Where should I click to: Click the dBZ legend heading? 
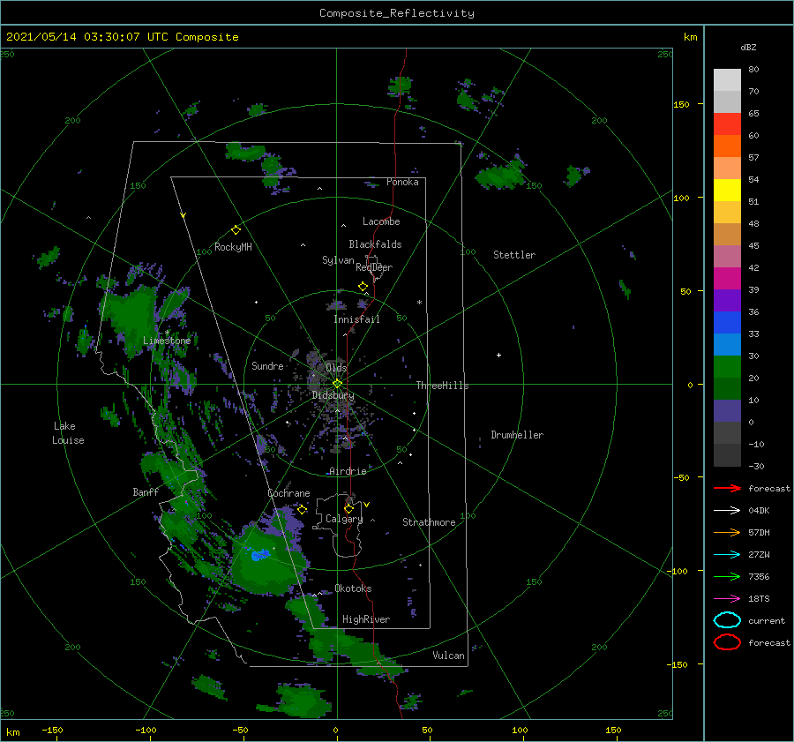[x=748, y=48]
